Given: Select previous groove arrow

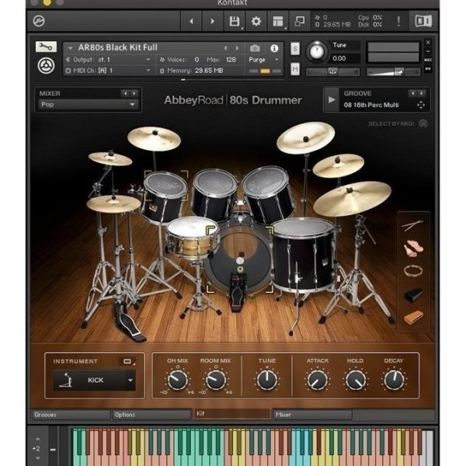Looking at the screenshot, I should [x=413, y=93].
